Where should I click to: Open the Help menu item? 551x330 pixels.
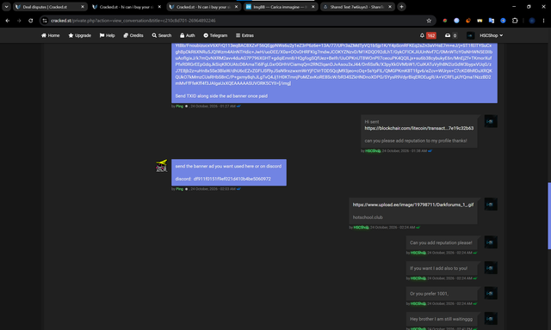[x=107, y=35]
